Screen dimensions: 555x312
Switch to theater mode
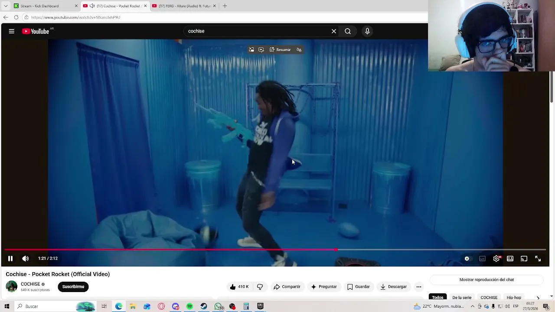point(510,259)
